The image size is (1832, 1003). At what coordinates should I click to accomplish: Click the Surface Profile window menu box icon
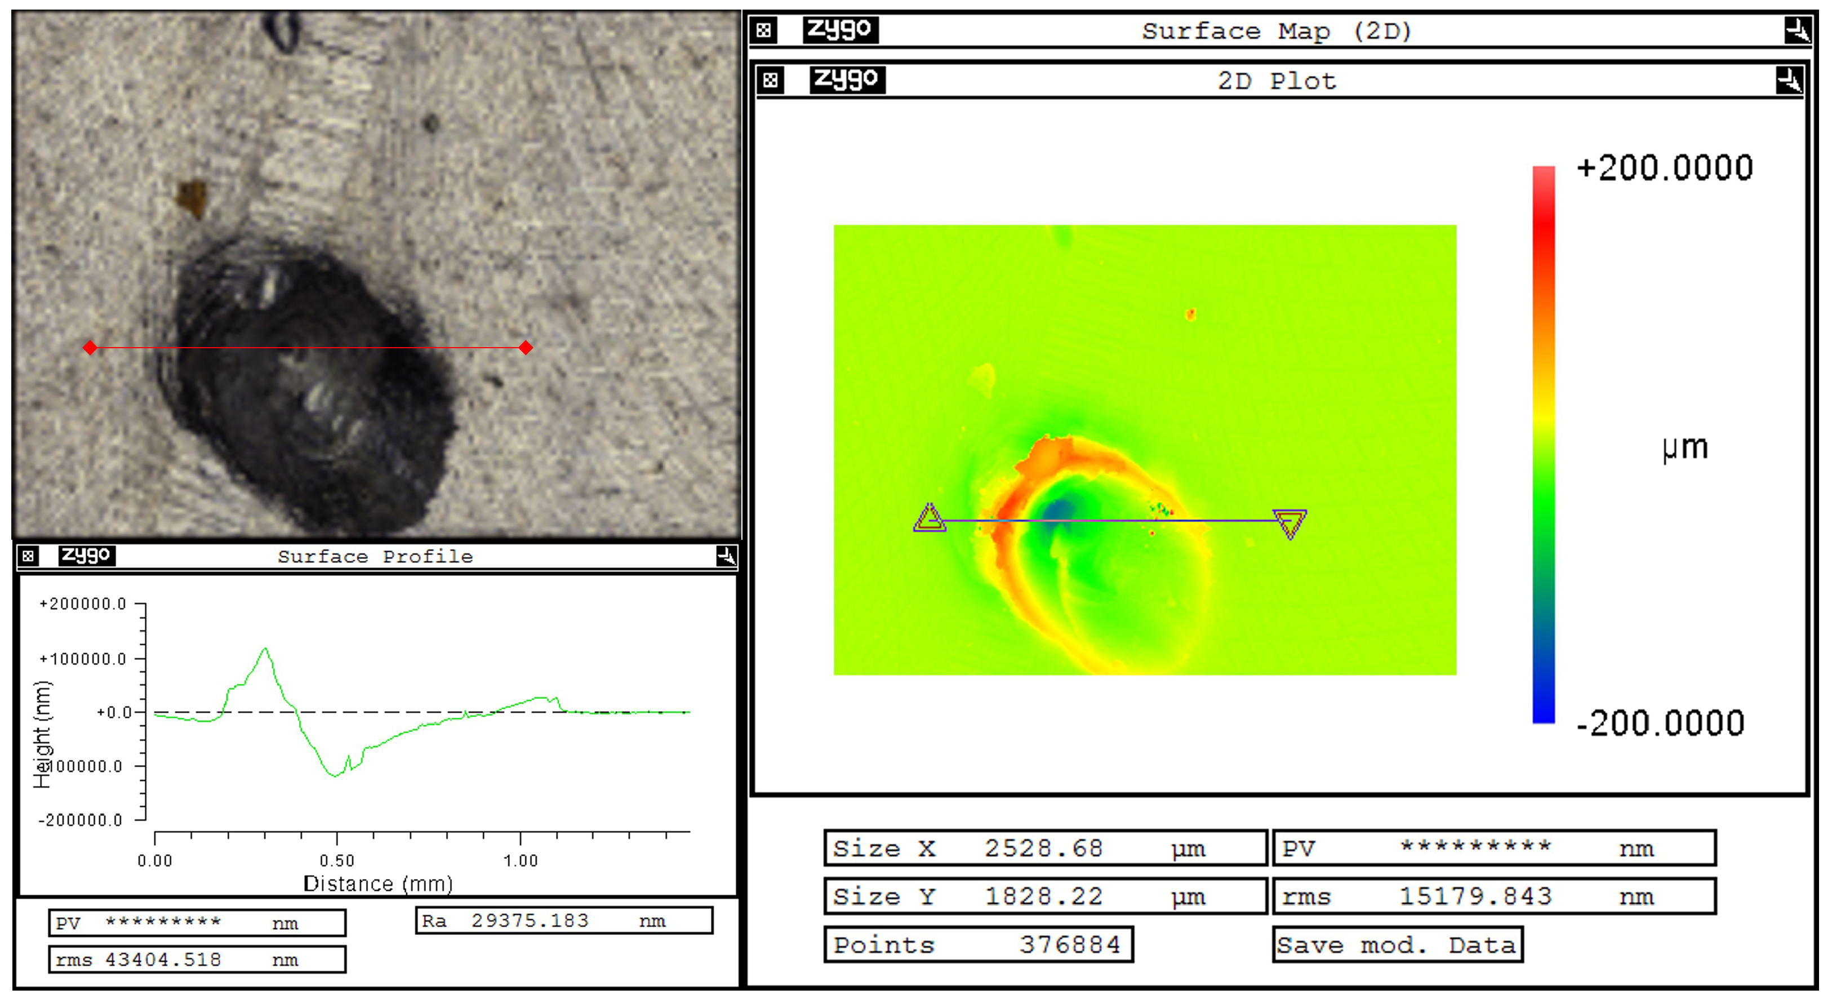[x=27, y=556]
